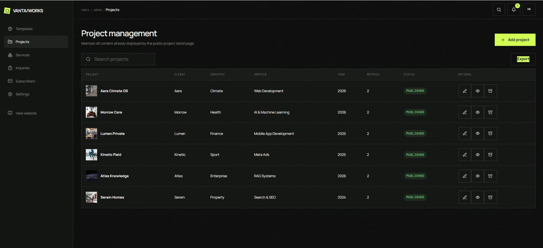Viewport: 543px width, 248px height.
Task: Archive the Serein Homes project
Action: click(490, 197)
